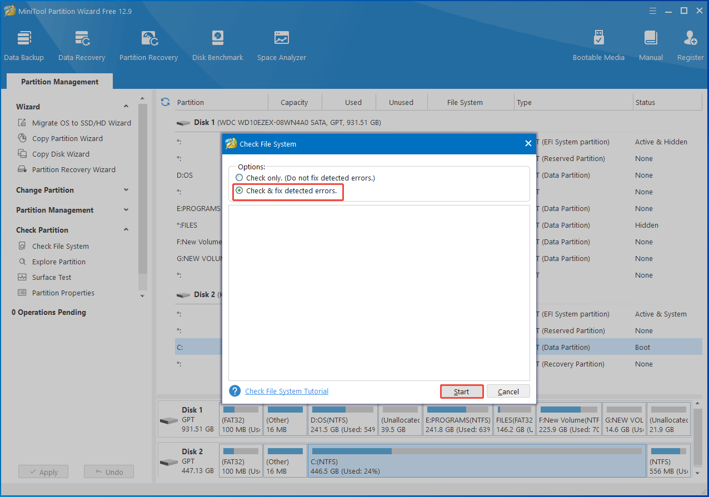Click the Register icon
The image size is (709, 497).
tap(691, 38)
